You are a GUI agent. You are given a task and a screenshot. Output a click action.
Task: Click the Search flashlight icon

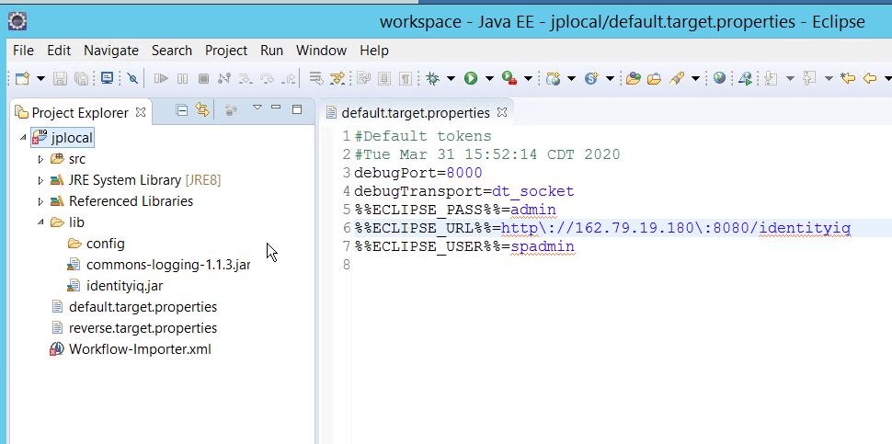pos(677,78)
